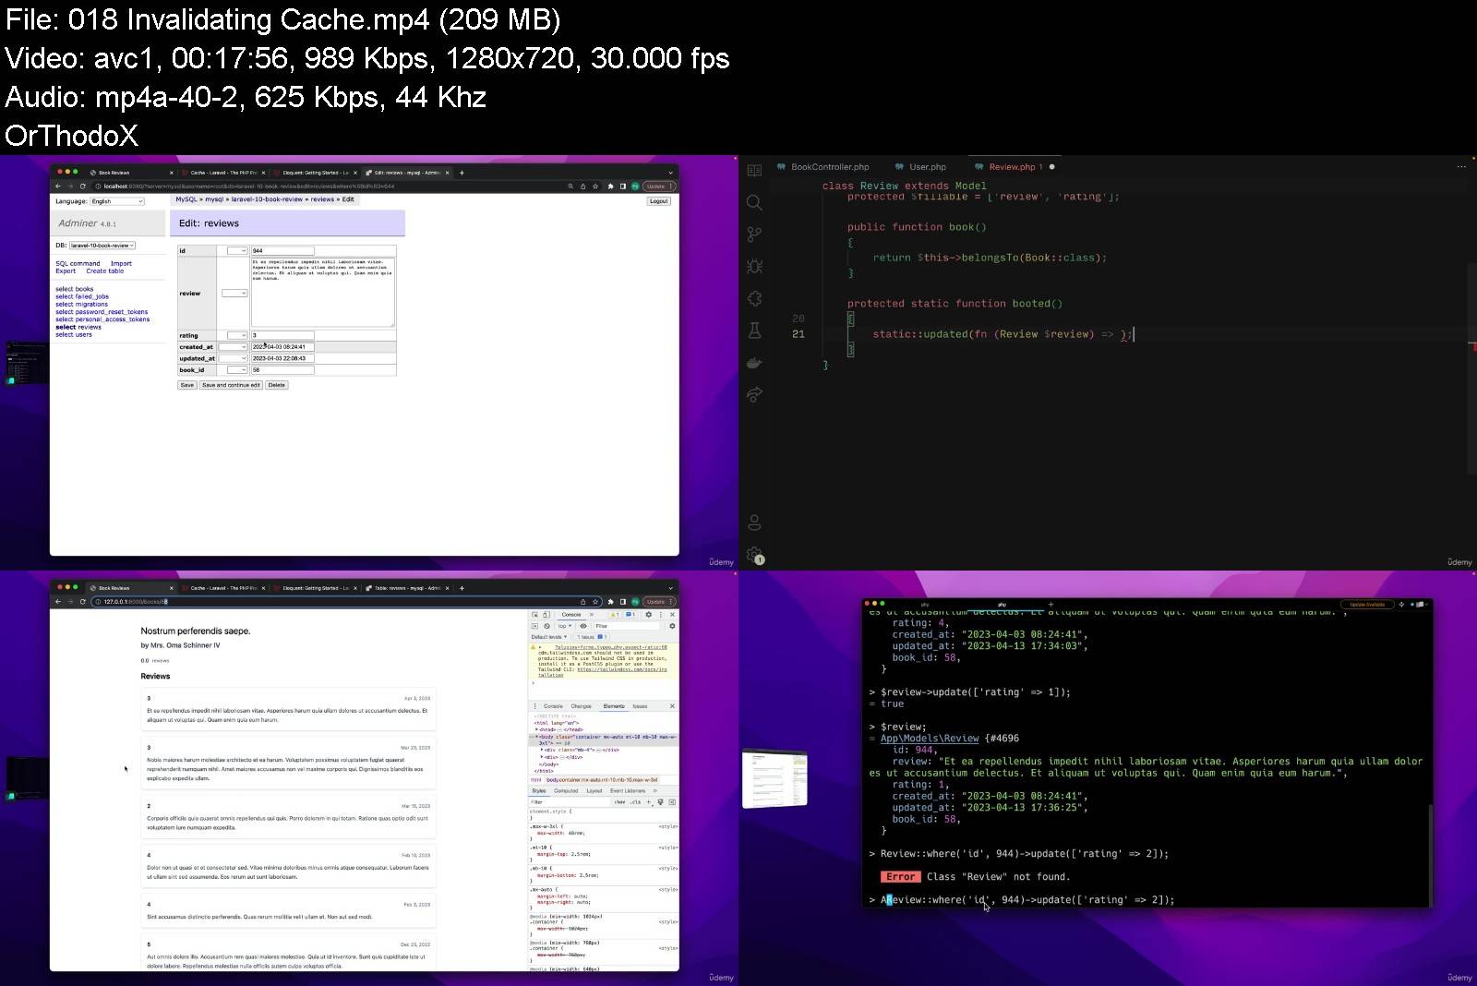This screenshot has height=986, width=1477.
Task: Clear the DevTools console
Action: (x=546, y=626)
